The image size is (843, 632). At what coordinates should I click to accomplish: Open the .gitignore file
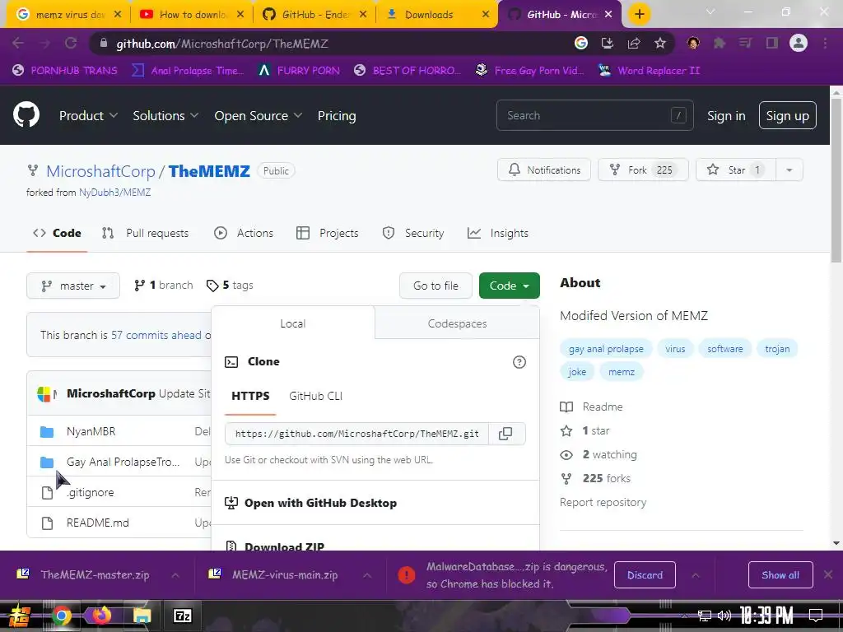[x=91, y=492]
